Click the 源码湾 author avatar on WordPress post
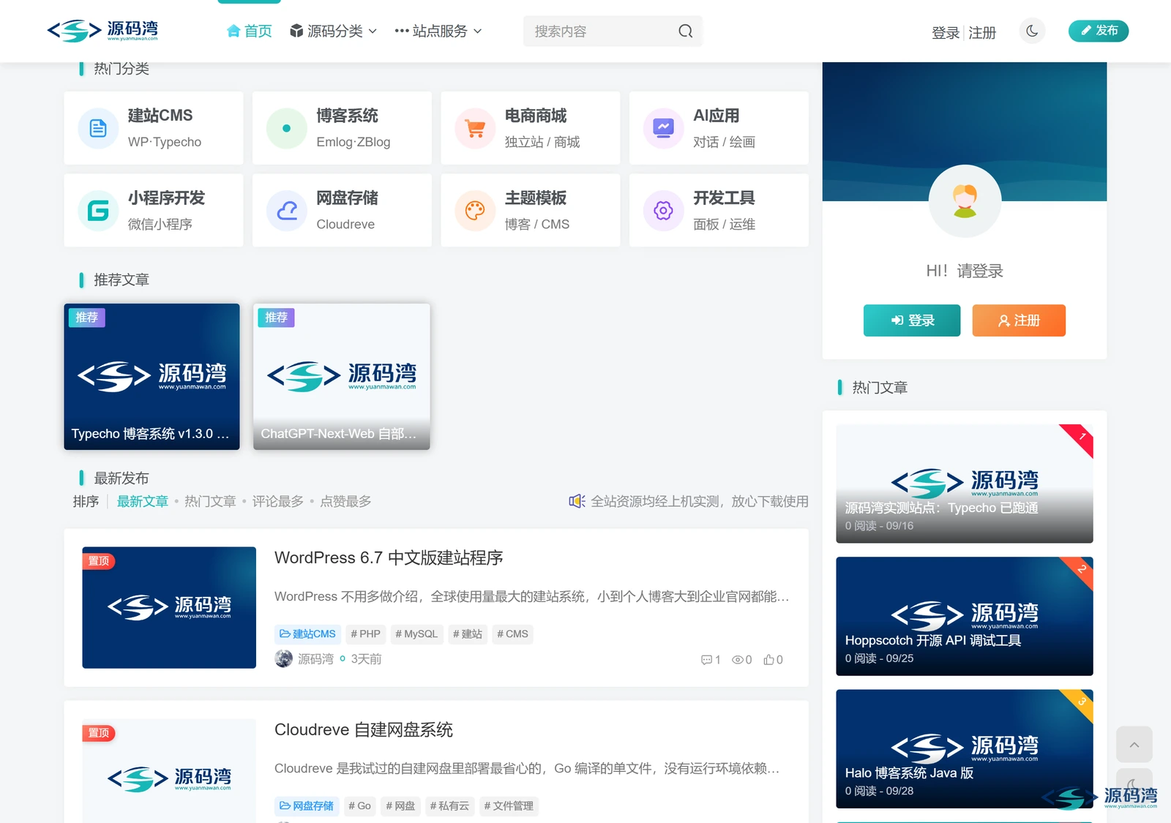The height and width of the screenshot is (823, 1171). click(x=283, y=659)
